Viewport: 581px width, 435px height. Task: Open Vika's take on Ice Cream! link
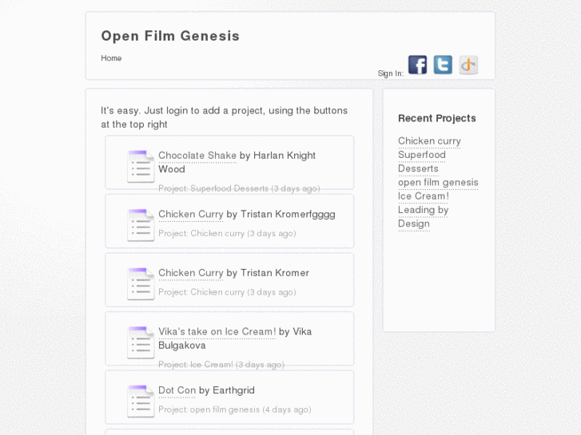click(x=217, y=332)
